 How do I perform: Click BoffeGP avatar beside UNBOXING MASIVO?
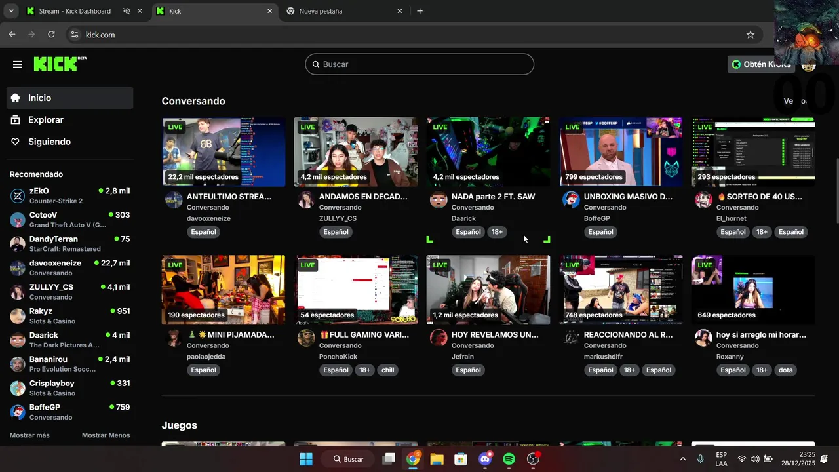[x=571, y=200]
